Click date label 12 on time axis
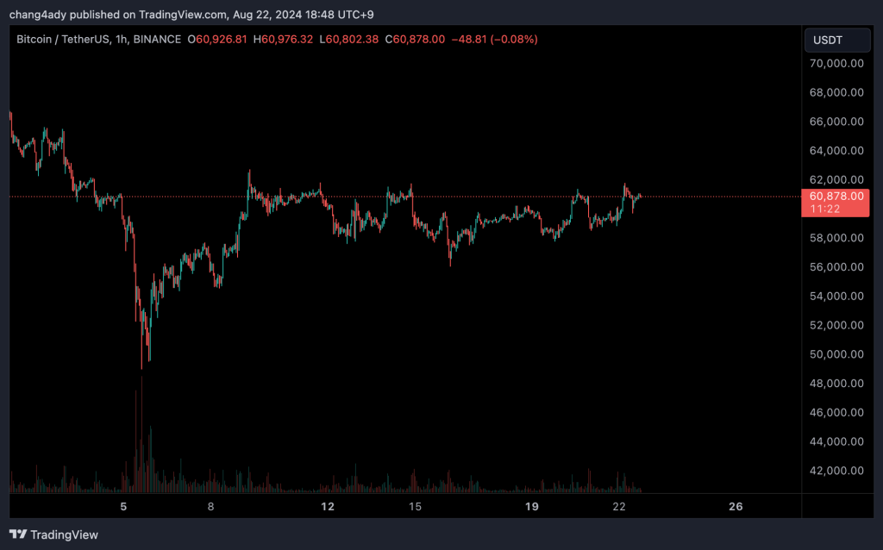Viewport: 883px width, 550px height. tap(328, 506)
